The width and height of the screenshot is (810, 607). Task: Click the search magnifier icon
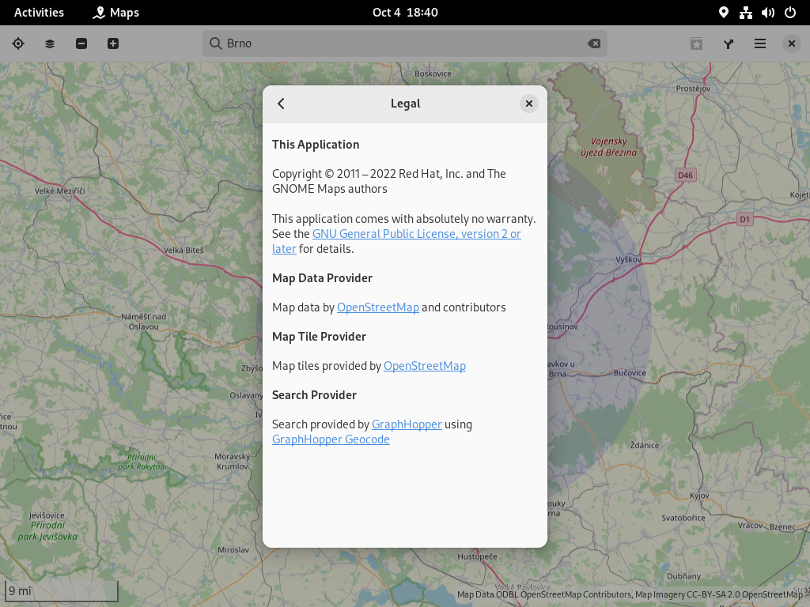pyautogui.click(x=215, y=43)
